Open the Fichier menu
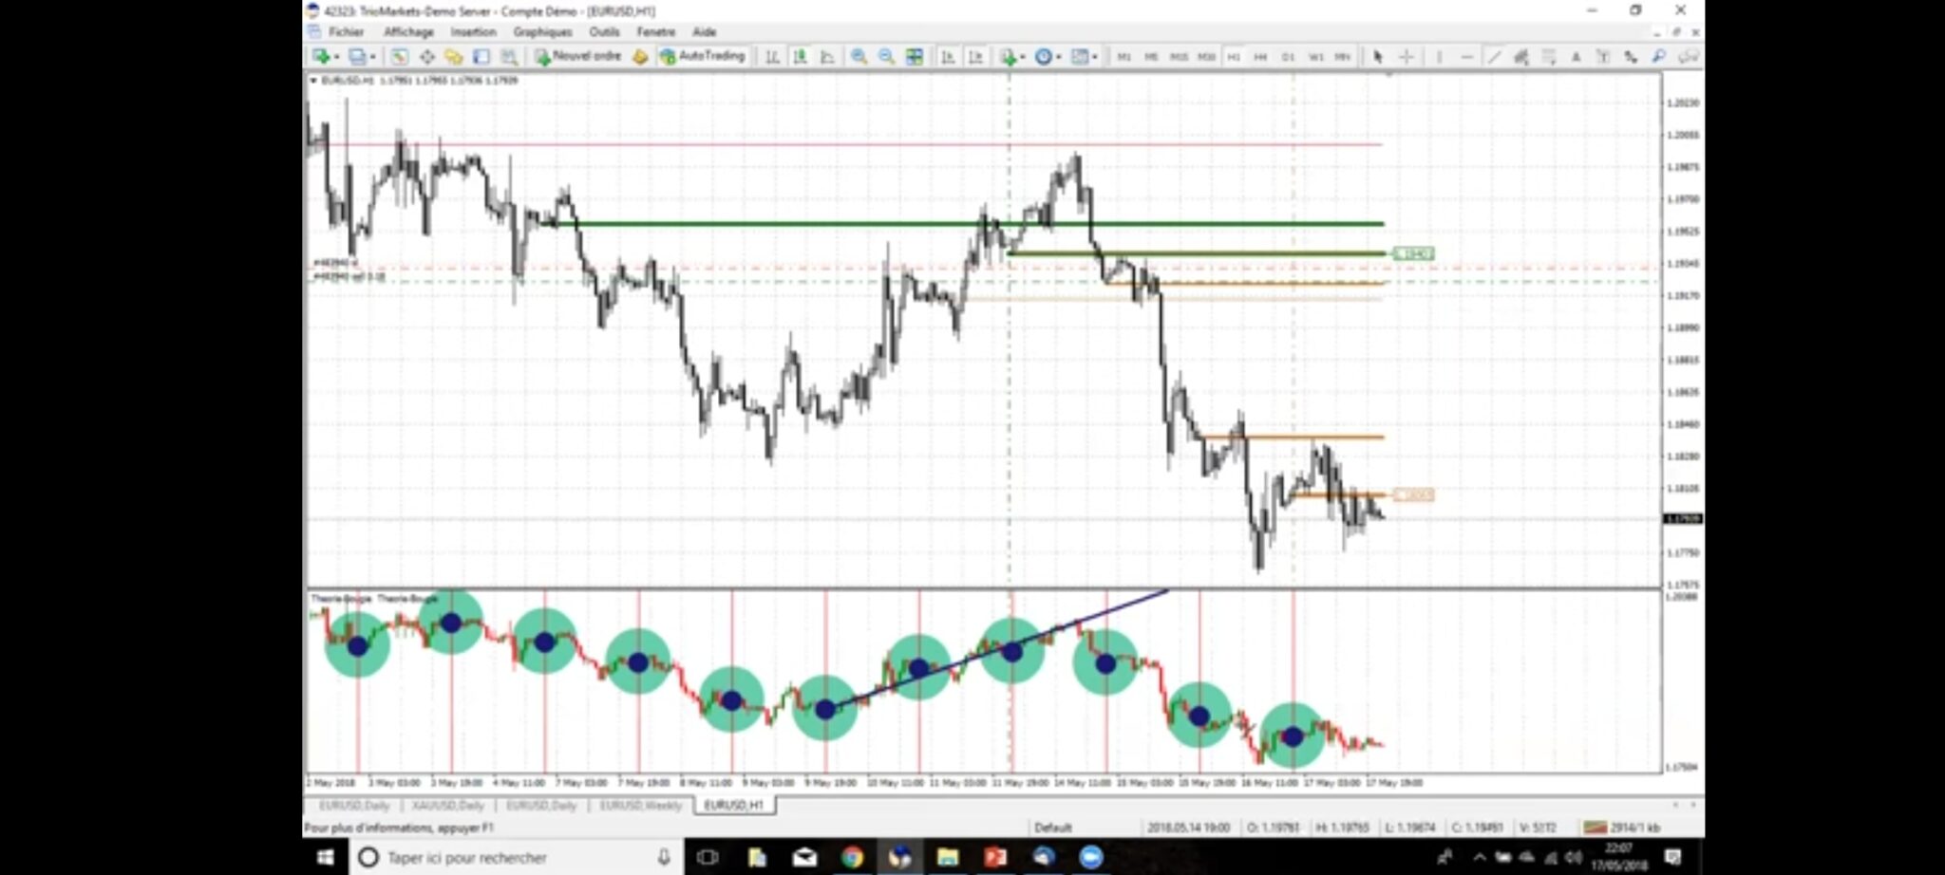 click(x=346, y=32)
